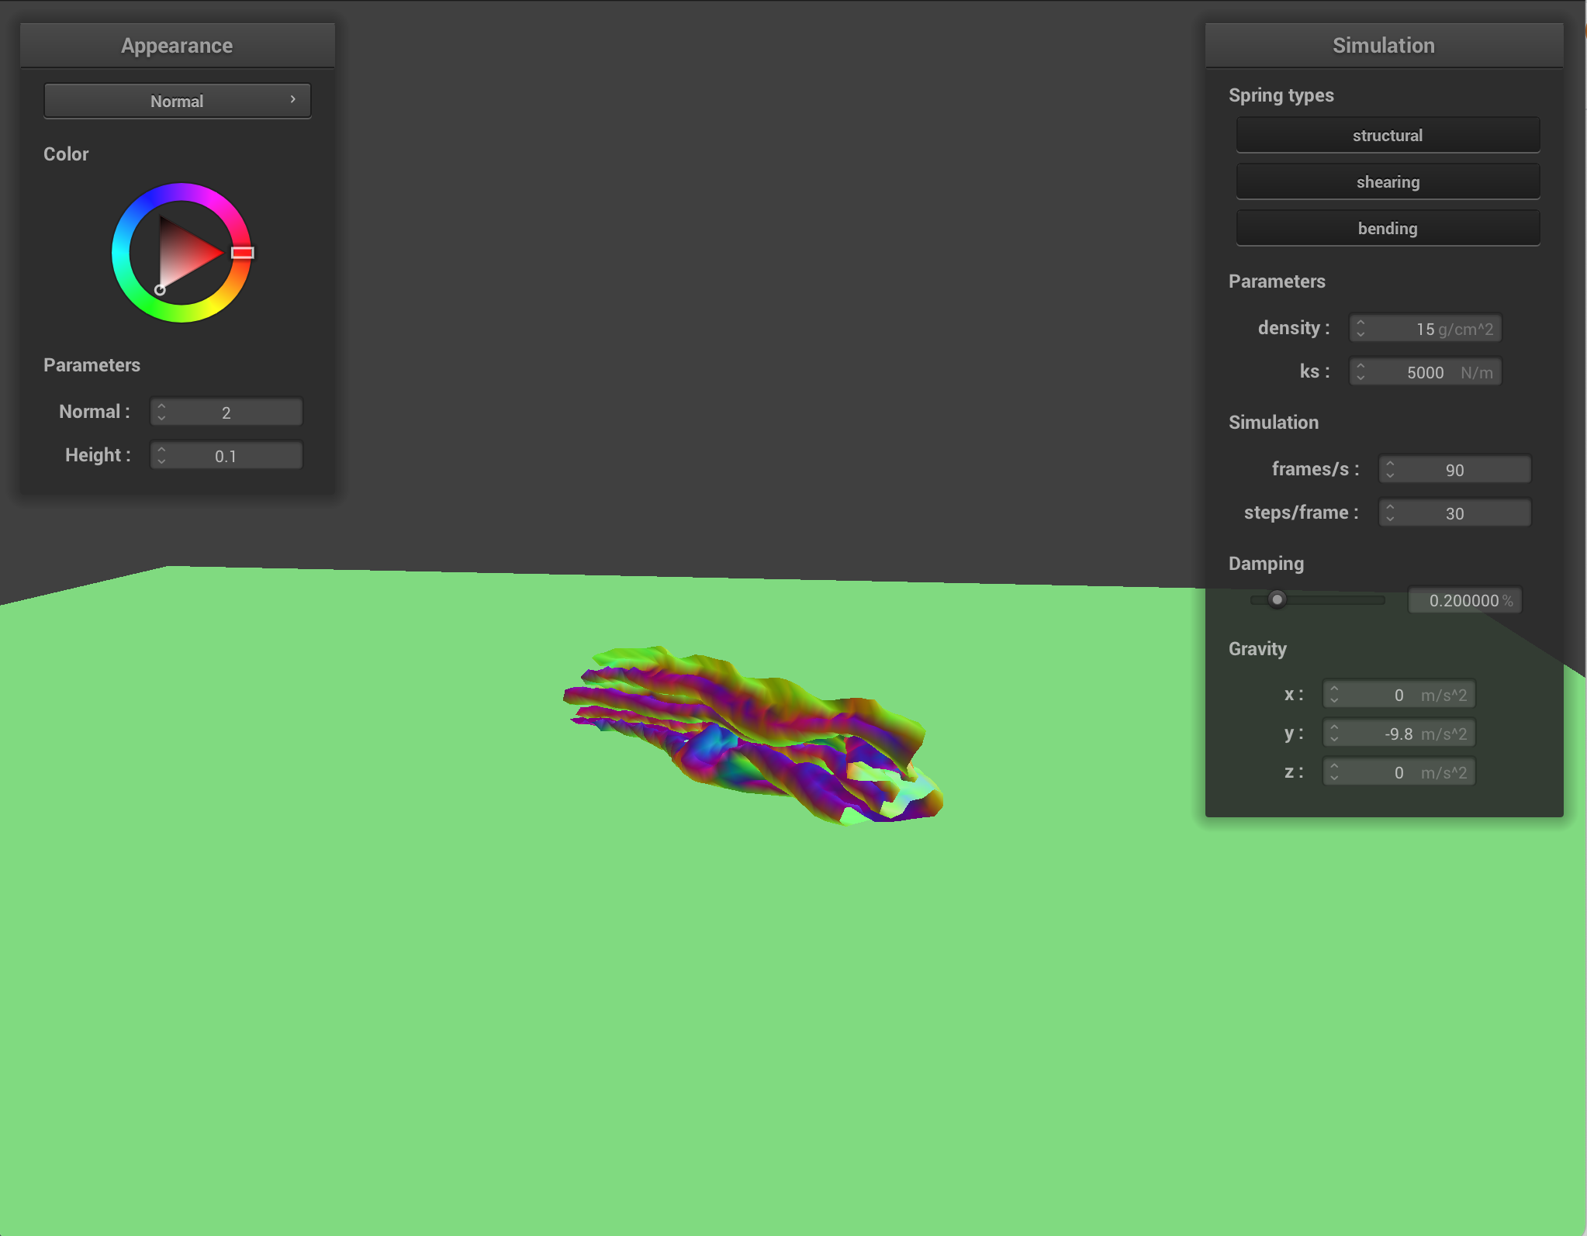Toggle the bending spring type
The image size is (1587, 1236).
point(1388,228)
